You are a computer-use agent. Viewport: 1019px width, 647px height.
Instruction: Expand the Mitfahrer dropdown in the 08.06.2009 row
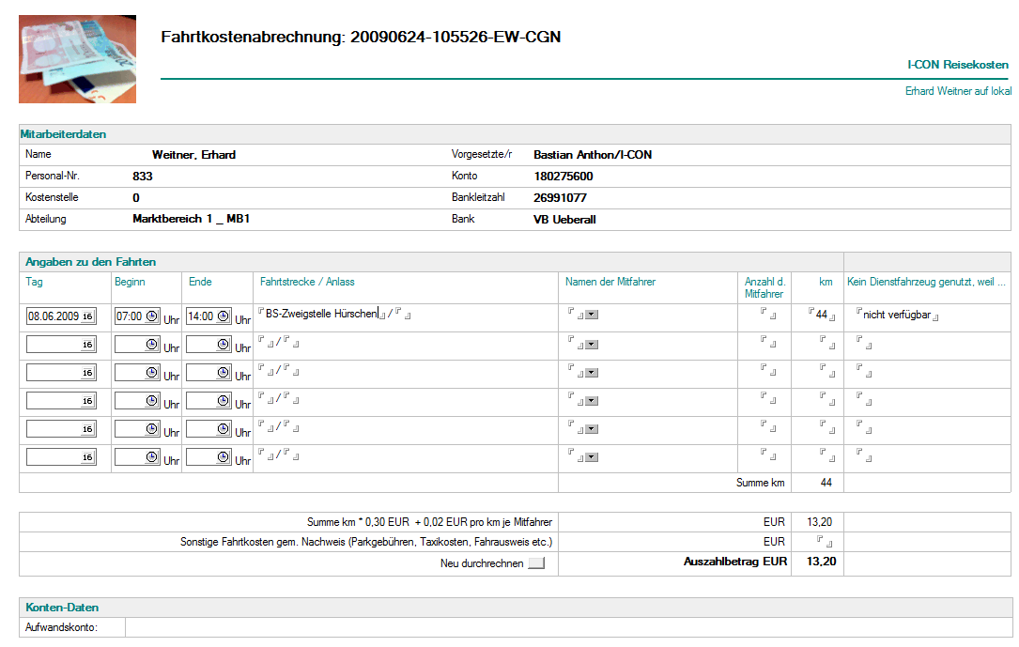(x=592, y=315)
